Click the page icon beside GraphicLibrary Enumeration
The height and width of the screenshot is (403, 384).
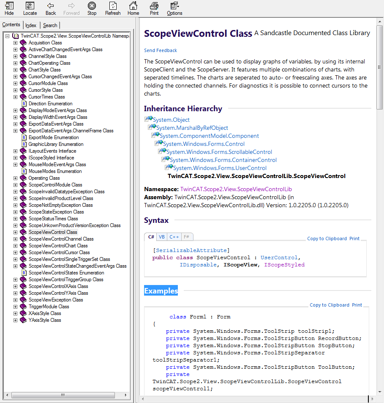point(24,144)
